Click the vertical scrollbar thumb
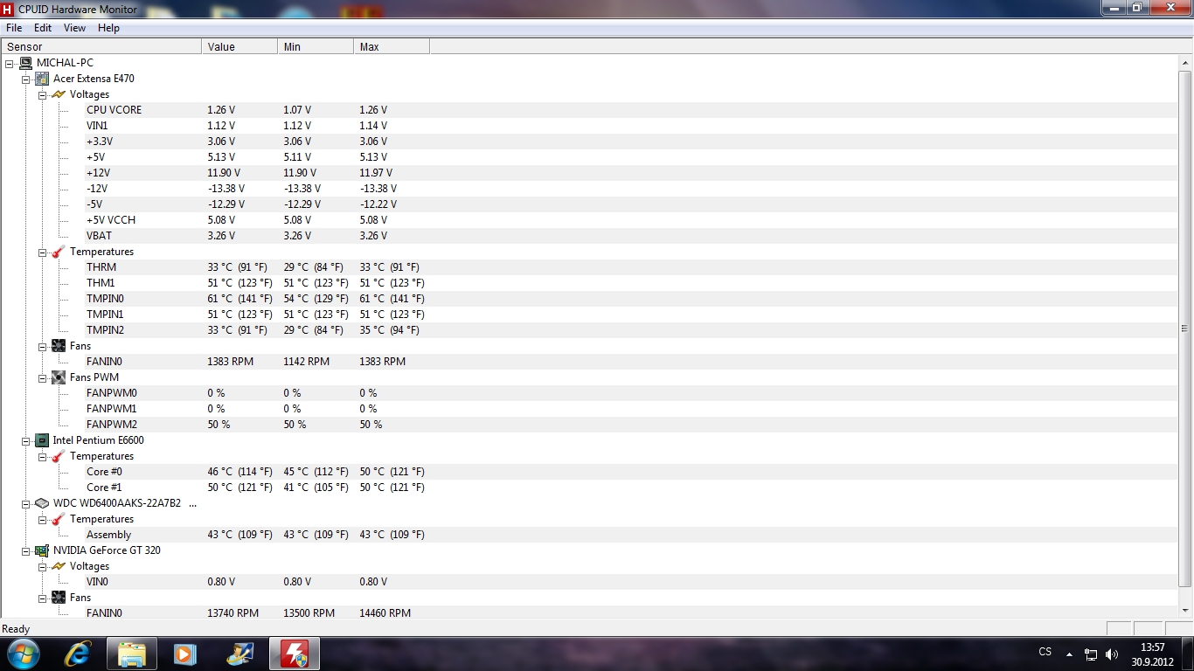The image size is (1194, 671). click(x=1185, y=328)
